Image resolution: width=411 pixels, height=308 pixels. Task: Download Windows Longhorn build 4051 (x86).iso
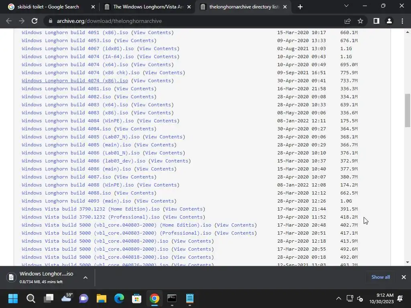(75, 32)
